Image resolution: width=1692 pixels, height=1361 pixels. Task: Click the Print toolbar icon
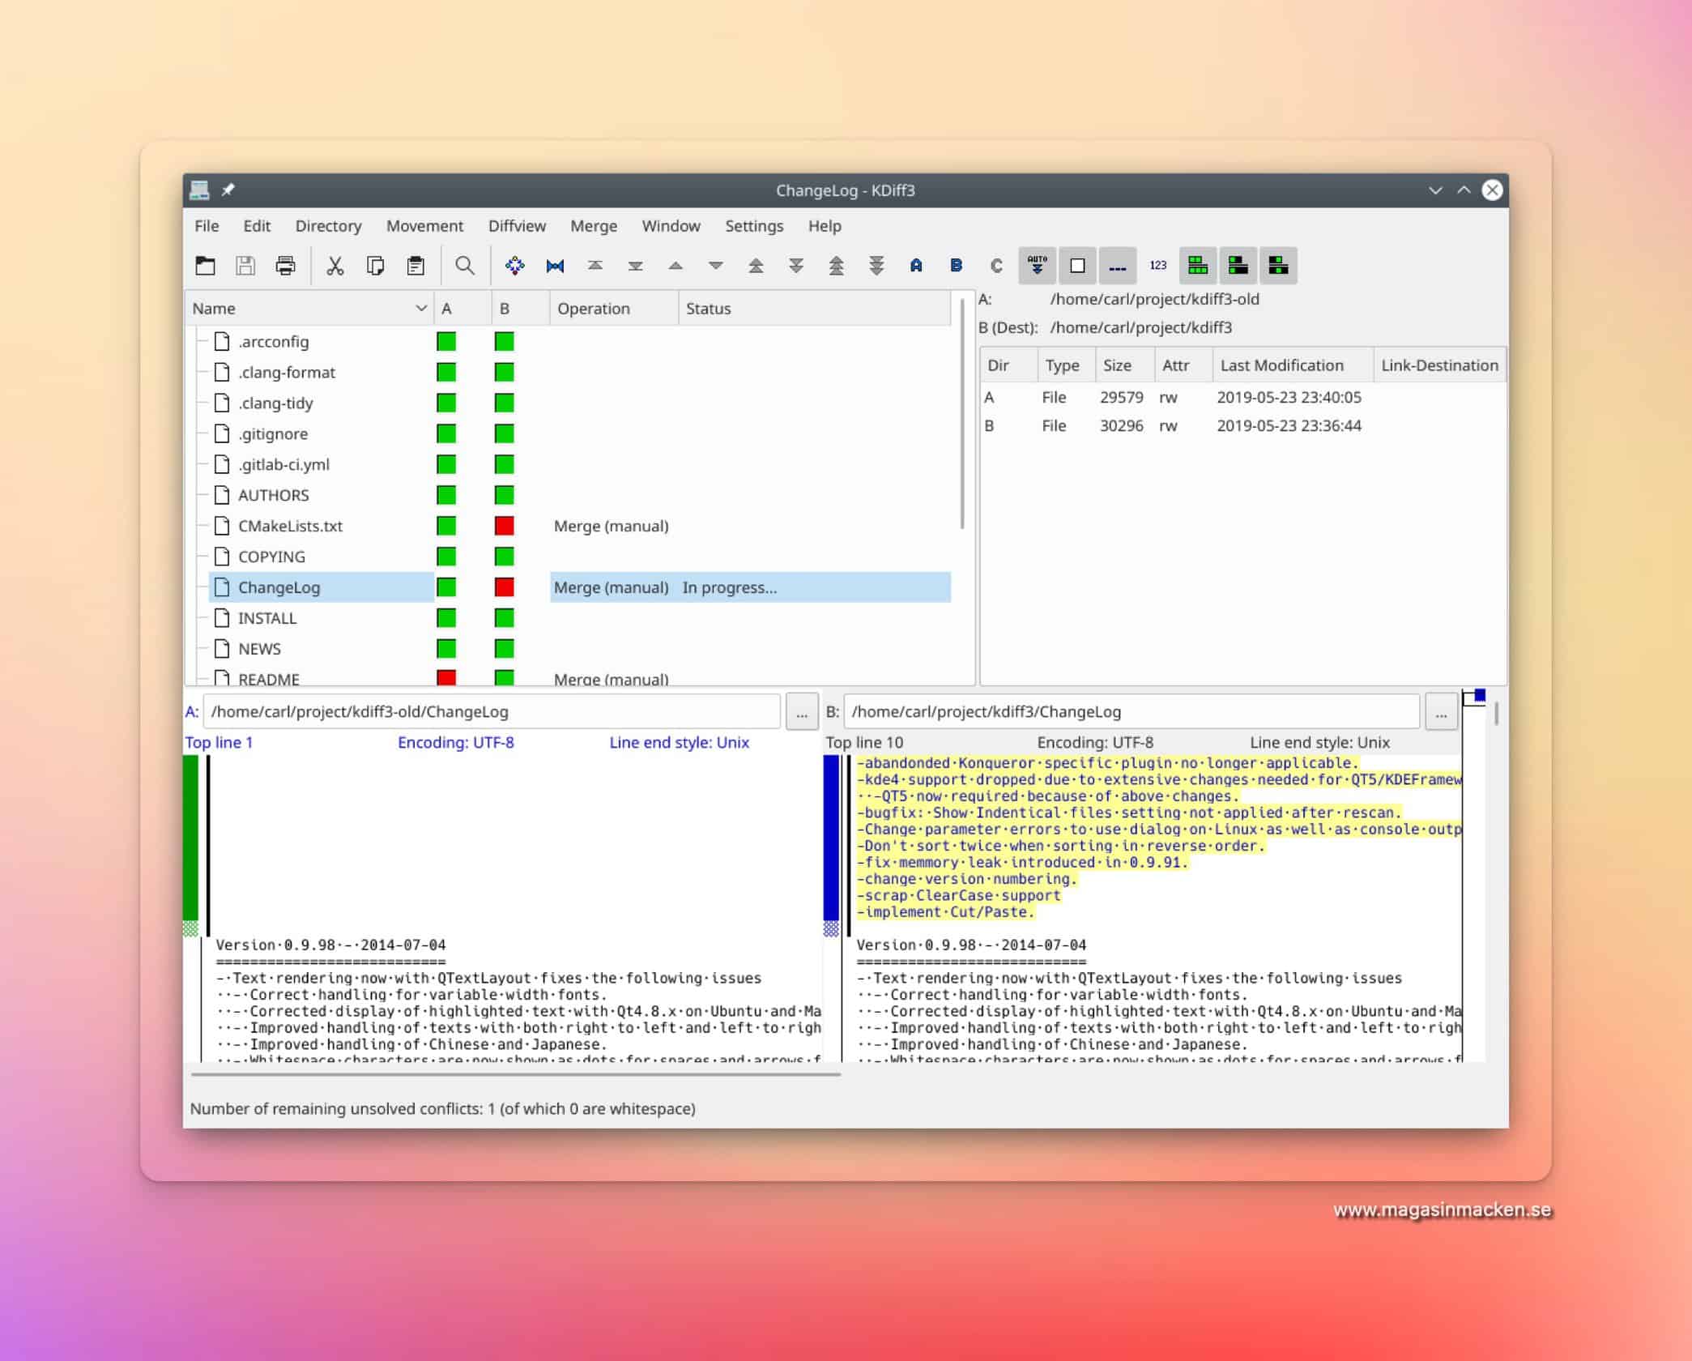coord(286,266)
